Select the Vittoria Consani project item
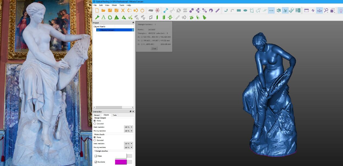Image resolution: width=343 pixels, height=166 pixels. tap(107, 30)
